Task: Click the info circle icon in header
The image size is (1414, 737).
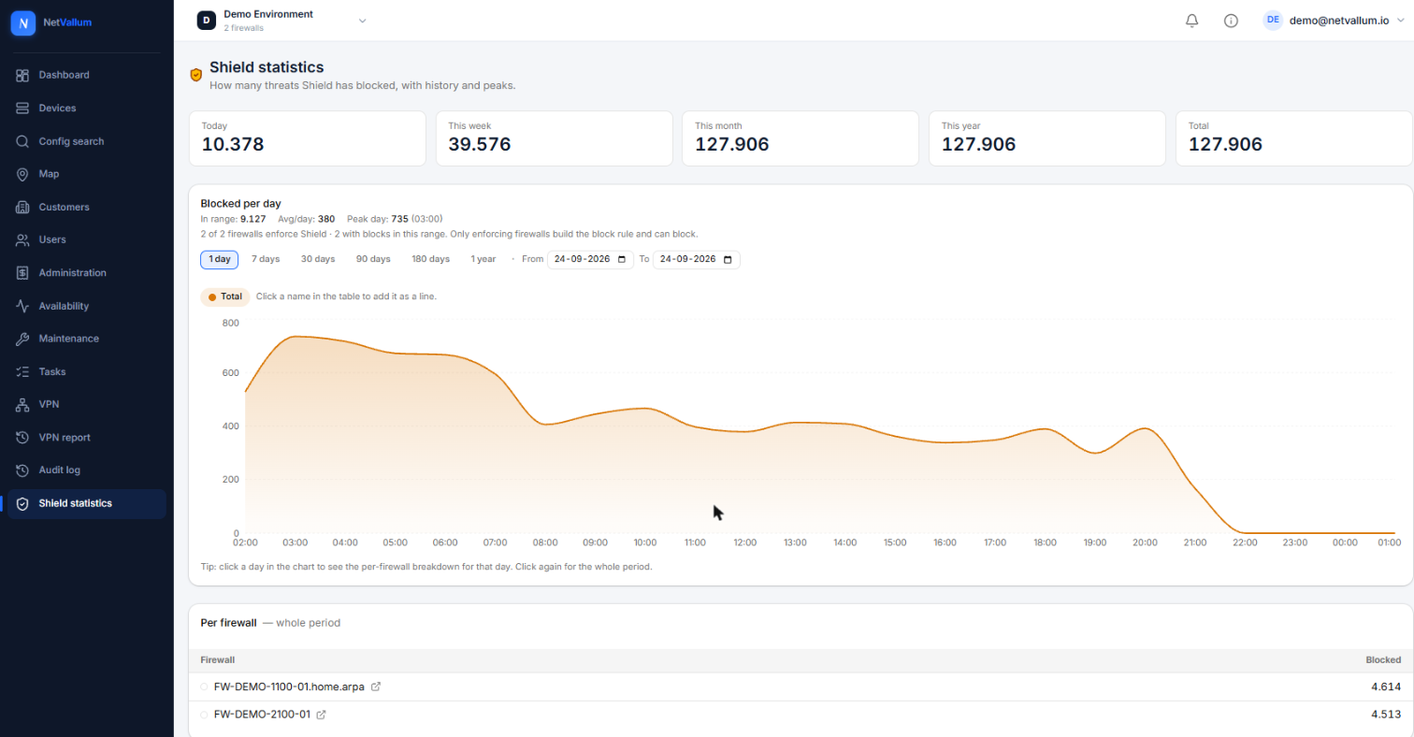Action: [1231, 21]
